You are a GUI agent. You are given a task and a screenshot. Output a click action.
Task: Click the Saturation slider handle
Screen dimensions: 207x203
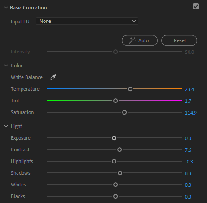pyautogui.click(x=124, y=112)
